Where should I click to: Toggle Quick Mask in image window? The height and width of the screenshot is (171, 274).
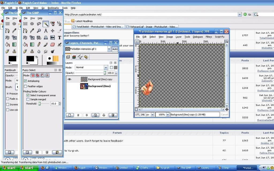click(x=136, y=110)
